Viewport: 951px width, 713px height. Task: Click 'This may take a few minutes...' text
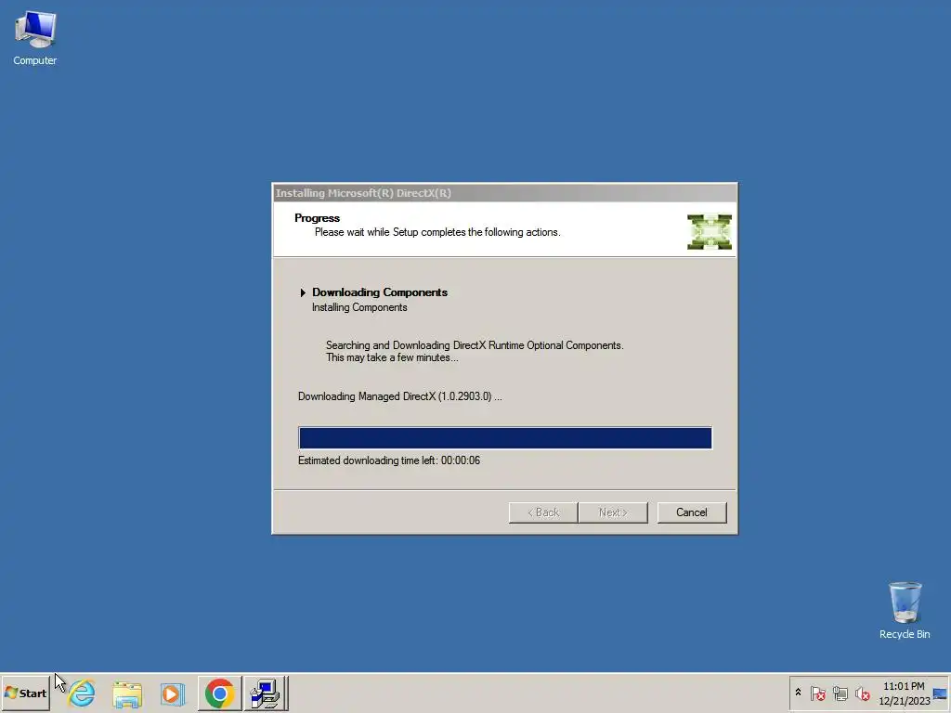coord(392,357)
